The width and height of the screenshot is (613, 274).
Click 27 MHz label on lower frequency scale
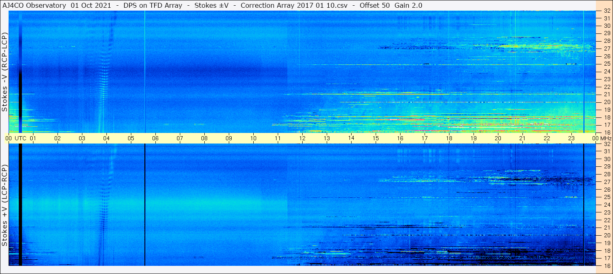point(606,182)
